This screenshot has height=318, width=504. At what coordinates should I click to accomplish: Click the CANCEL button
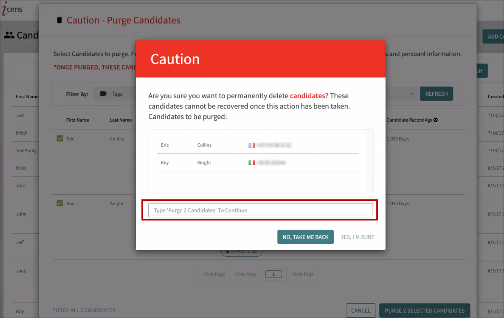(361, 310)
